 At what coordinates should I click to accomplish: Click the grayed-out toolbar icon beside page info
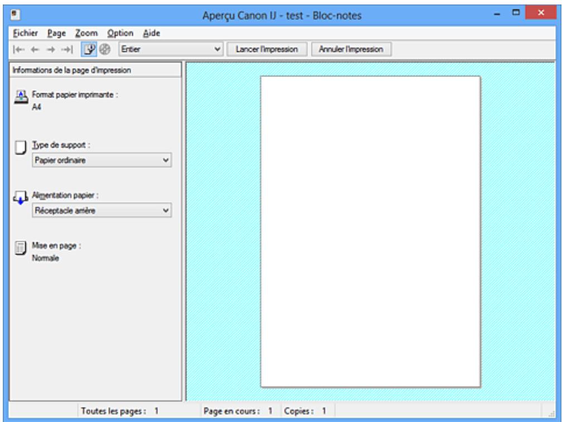tap(105, 49)
